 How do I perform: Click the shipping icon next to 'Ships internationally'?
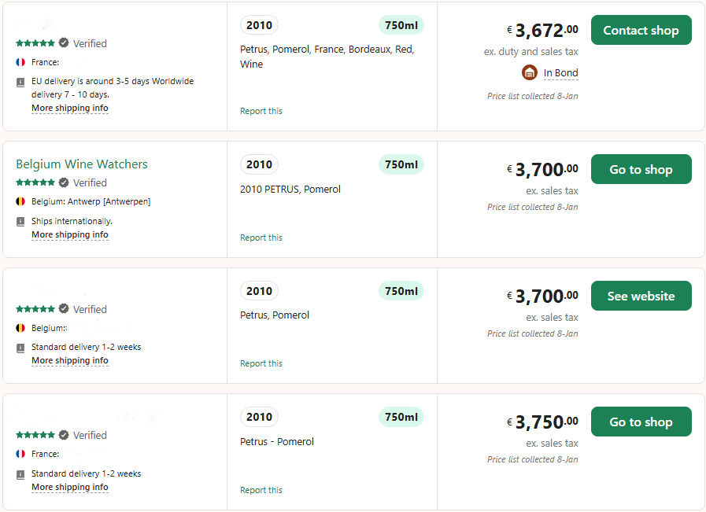[20, 221]
